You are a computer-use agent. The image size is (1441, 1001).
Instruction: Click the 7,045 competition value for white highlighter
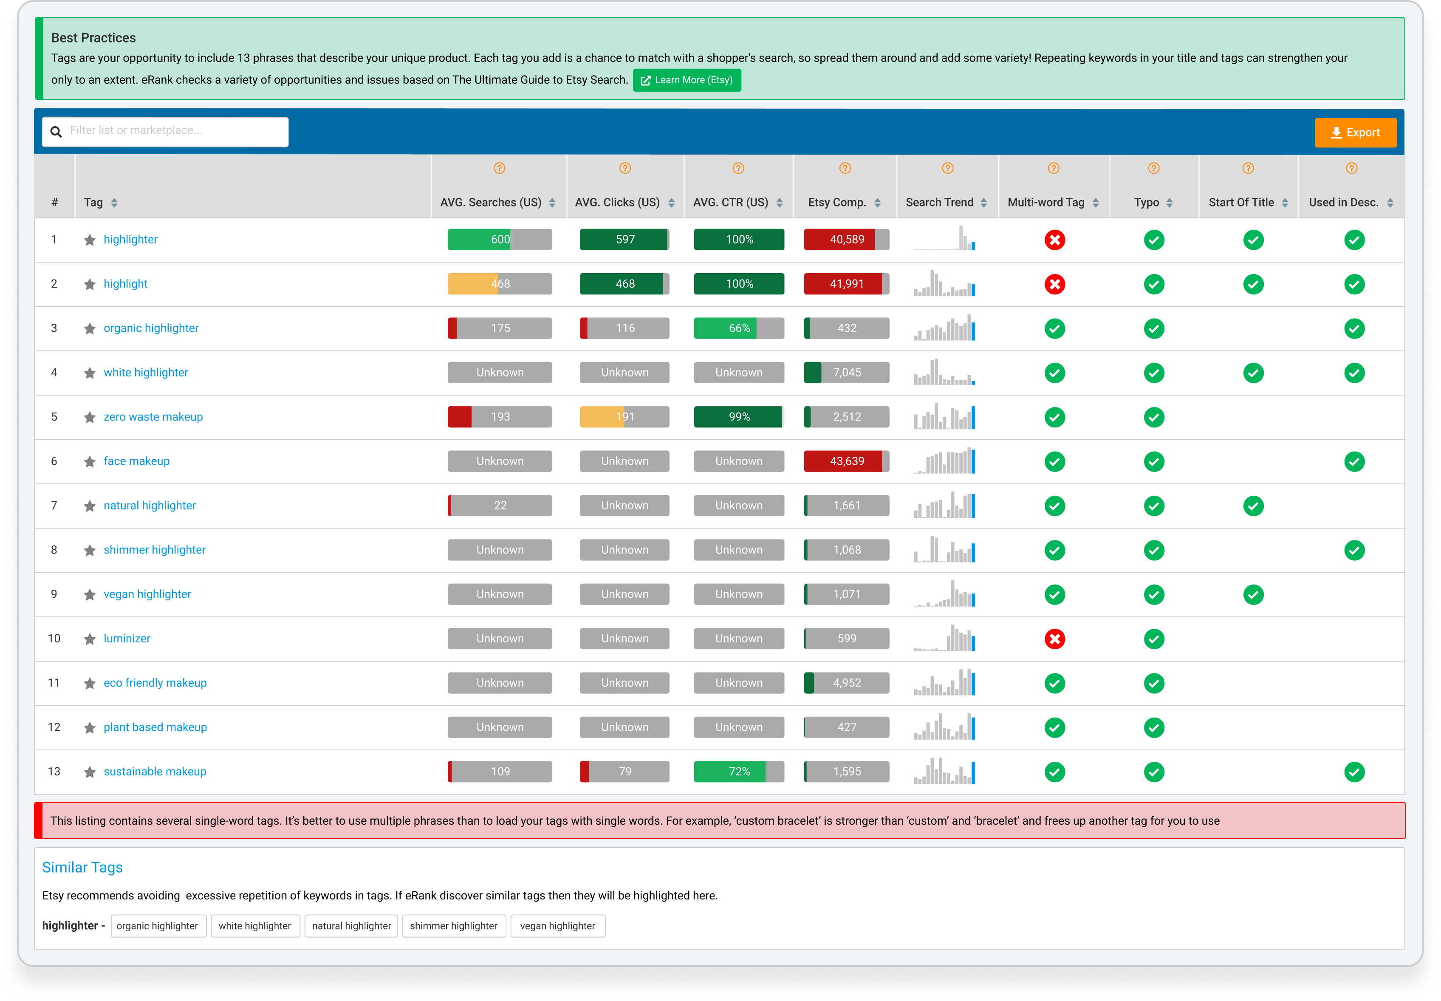[x=847, y=373]
